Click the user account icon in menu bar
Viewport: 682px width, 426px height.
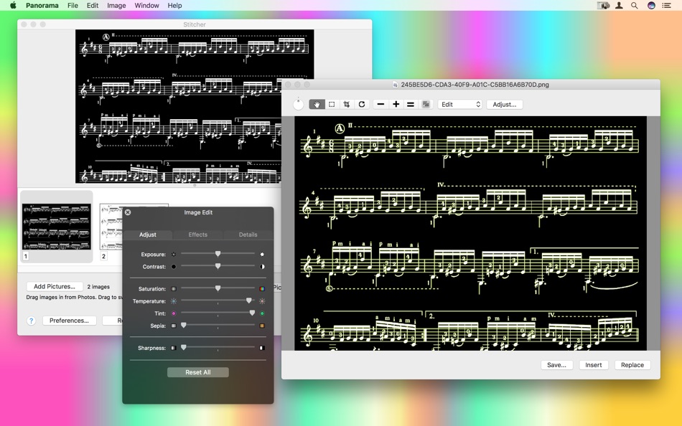[x=619, y=5]
